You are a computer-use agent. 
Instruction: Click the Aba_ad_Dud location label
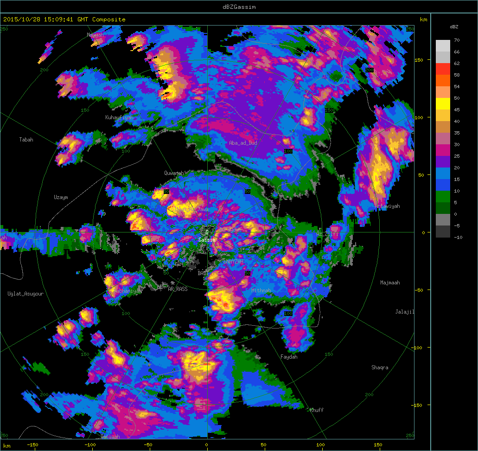[x=243, y=143]
